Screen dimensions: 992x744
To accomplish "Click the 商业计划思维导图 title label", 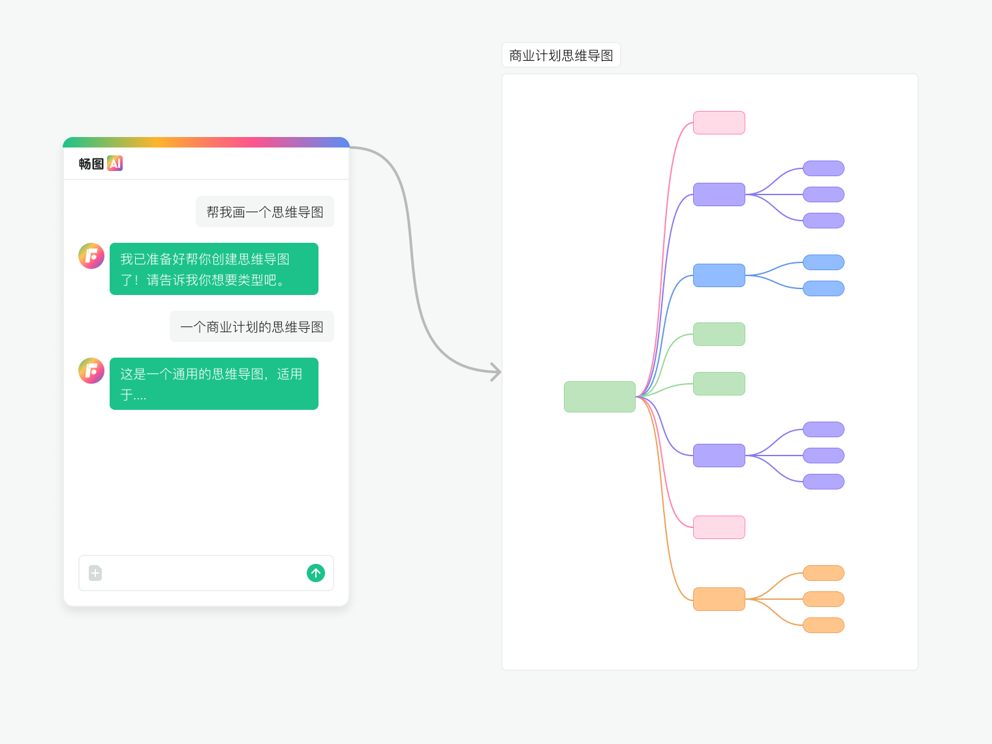I will (x=561, y=55).
